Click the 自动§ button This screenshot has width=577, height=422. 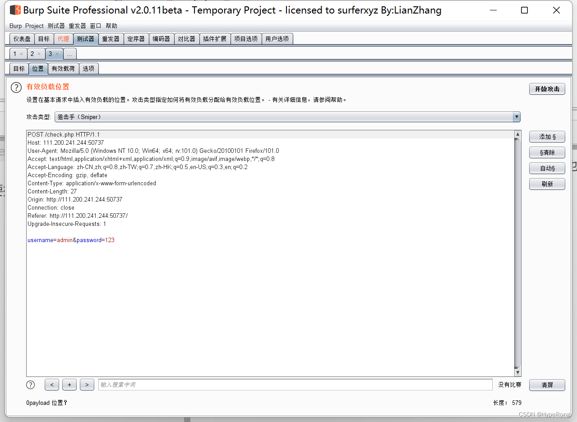547,168
